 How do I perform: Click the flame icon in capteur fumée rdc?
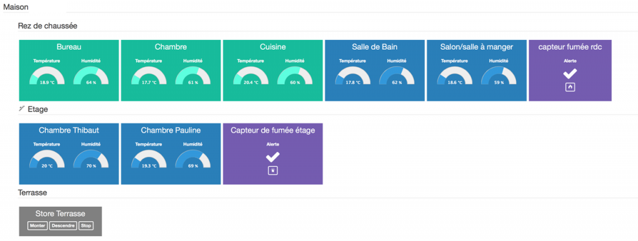click(570, 87)
